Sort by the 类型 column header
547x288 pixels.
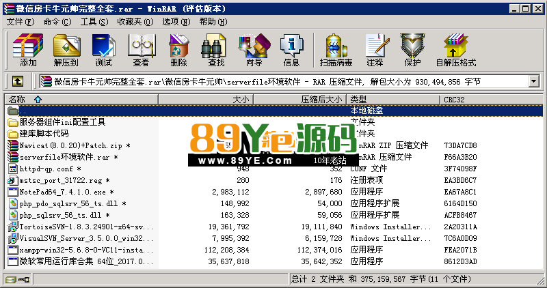click(394, 100)
